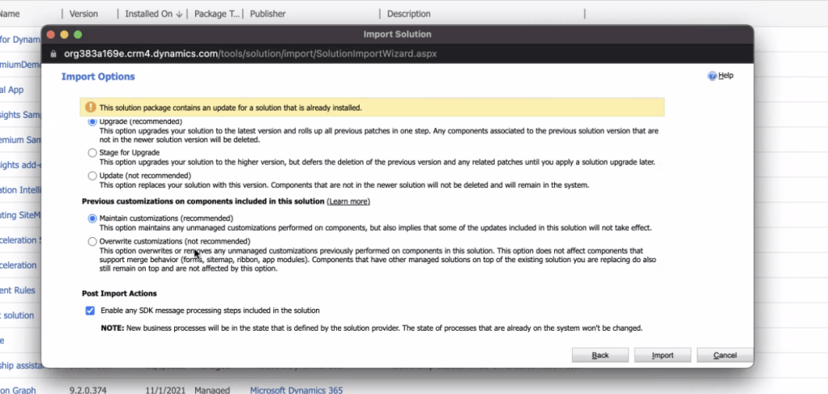The image size is (828, 394).
Task: Click the lock icon in address bar
Action: pos(53,53)
